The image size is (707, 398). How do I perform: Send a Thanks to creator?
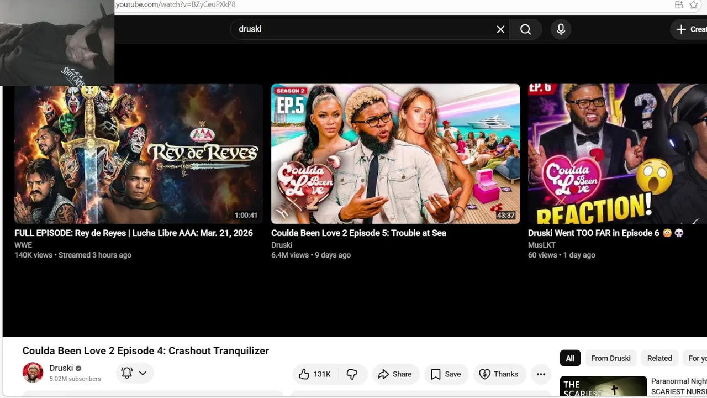pos(499,374)
